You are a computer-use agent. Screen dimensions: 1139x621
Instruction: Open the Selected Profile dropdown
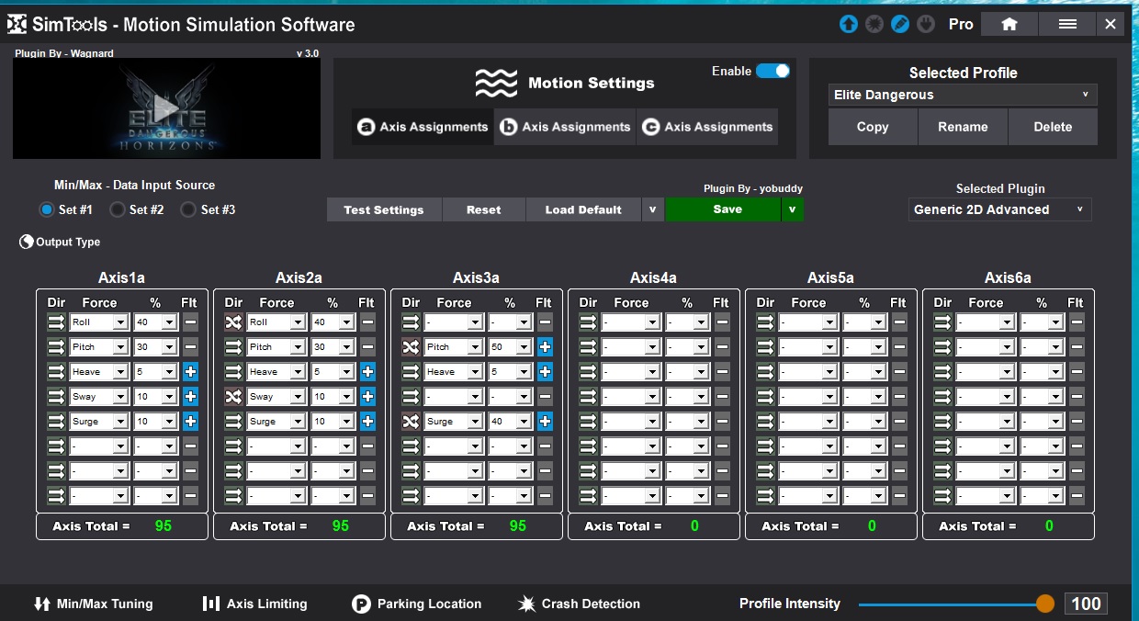tap(962, 95)
